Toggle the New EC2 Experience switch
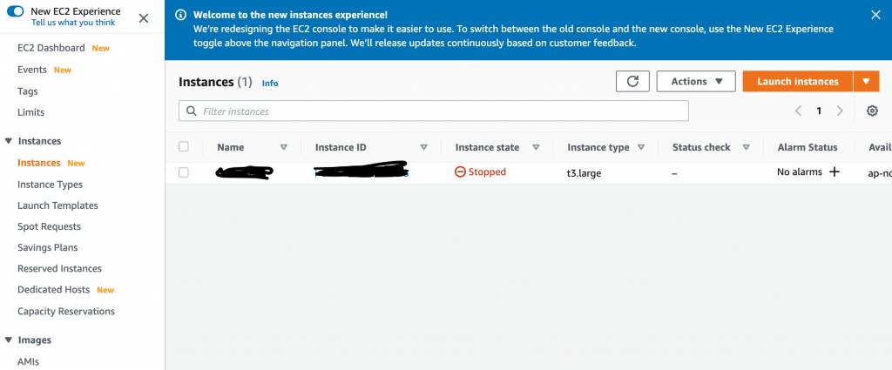The width and height of the screenshot is (892, 370). click(15, 10)
